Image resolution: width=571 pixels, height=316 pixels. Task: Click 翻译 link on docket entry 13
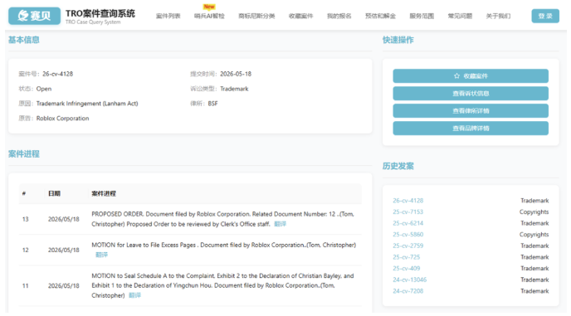[x=280, y=224]
